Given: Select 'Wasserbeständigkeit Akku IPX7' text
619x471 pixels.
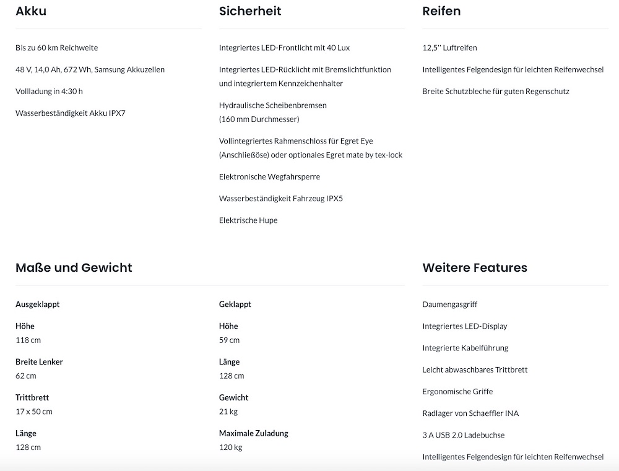Looking at the screenshot, I should tap(70, 113).
